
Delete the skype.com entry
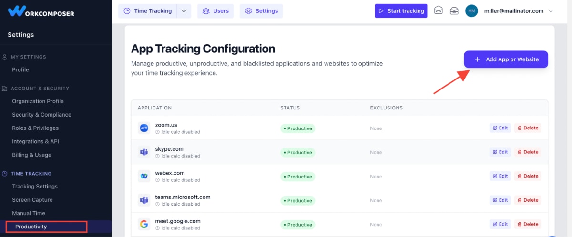click(528, 152)
